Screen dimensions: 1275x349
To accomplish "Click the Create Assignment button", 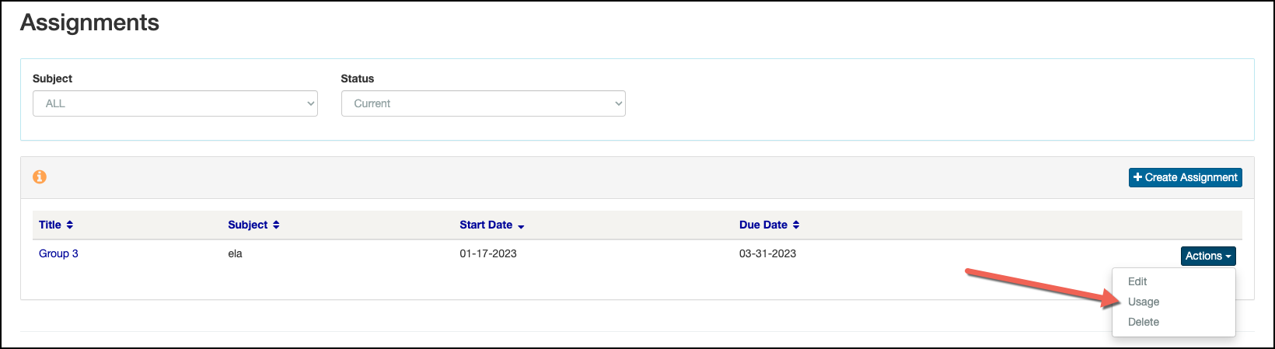I will 1186,177.
